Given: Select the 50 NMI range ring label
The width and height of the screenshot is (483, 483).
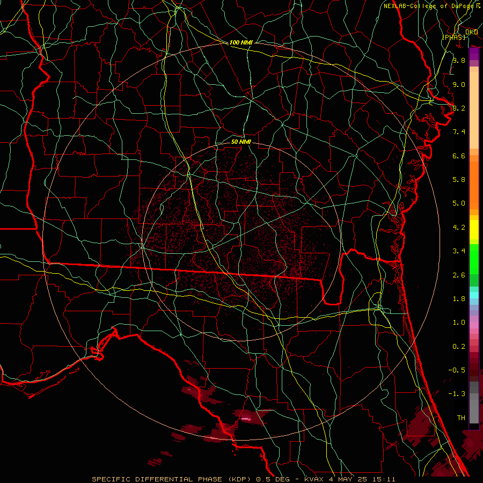Looking at the screenshot, I should pyautogui.click(x=241, y=142).
